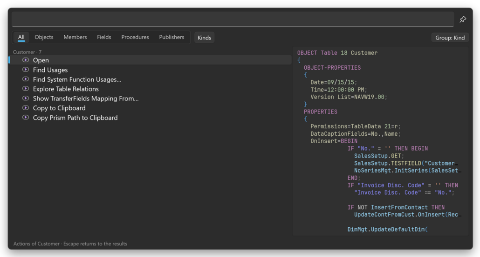The image size is (480, 257).
Task: Switch to the Fields tab
Action: (x=104, y=37)
